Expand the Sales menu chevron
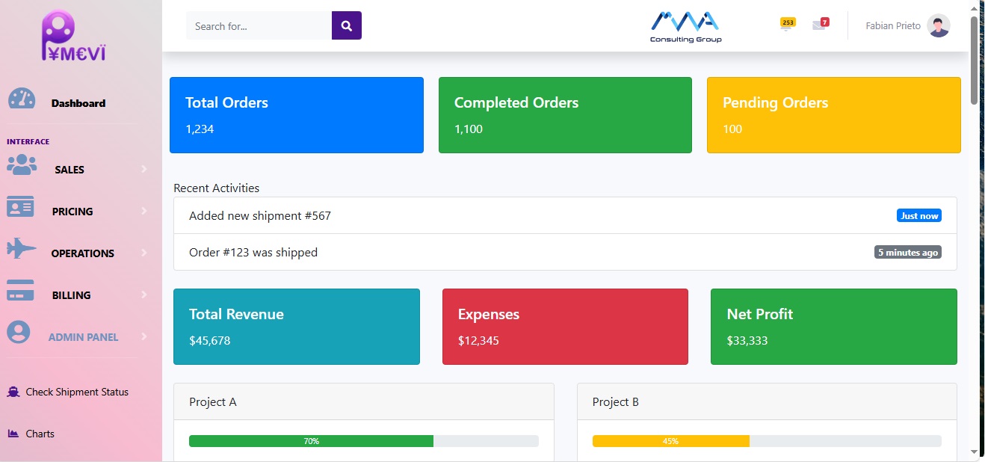Viewport: 985px width, 462px height. pos(143,170)
